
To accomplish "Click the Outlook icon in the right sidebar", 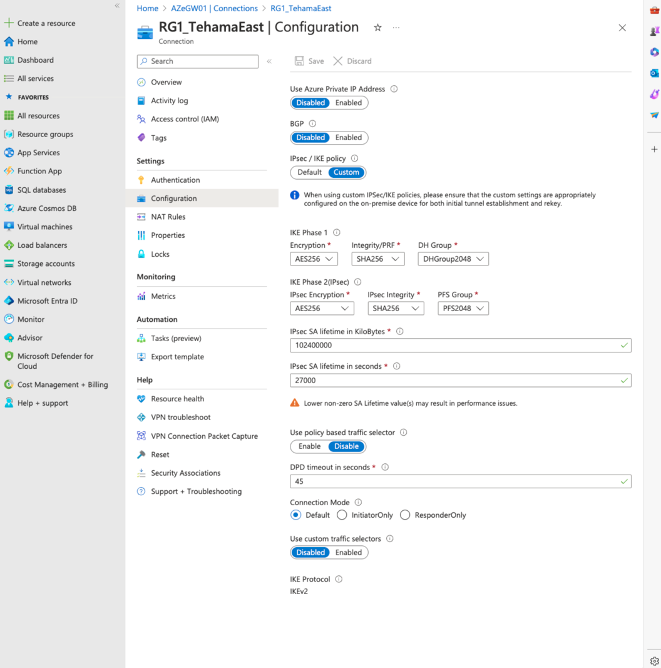I will (x=655, y=73).
